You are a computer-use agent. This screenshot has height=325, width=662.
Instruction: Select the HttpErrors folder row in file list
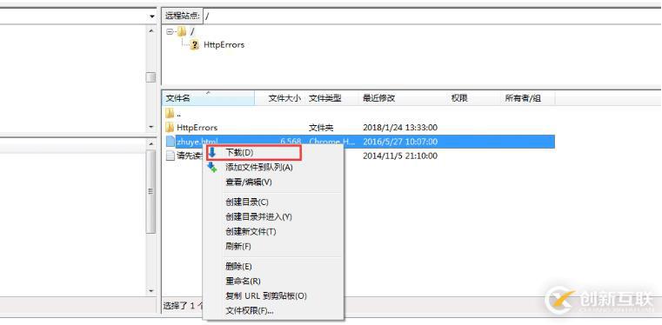pos(358,127)
